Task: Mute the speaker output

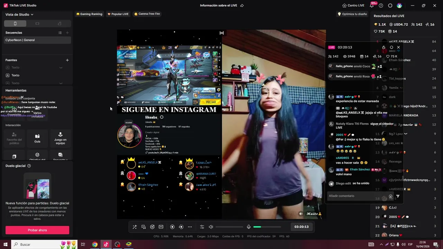Action: pyautogui.click(x=211, y=227)
